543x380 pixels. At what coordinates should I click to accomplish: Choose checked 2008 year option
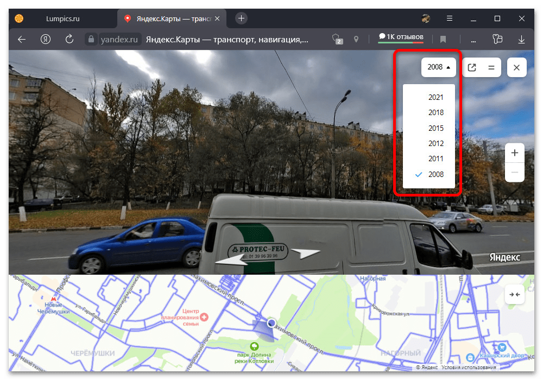[x=435, y=174]
